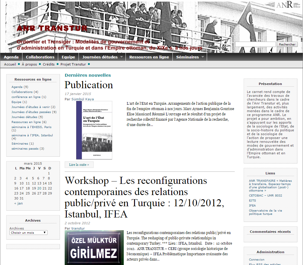Click ANR TRANSTUR site title

click(52, 28)
